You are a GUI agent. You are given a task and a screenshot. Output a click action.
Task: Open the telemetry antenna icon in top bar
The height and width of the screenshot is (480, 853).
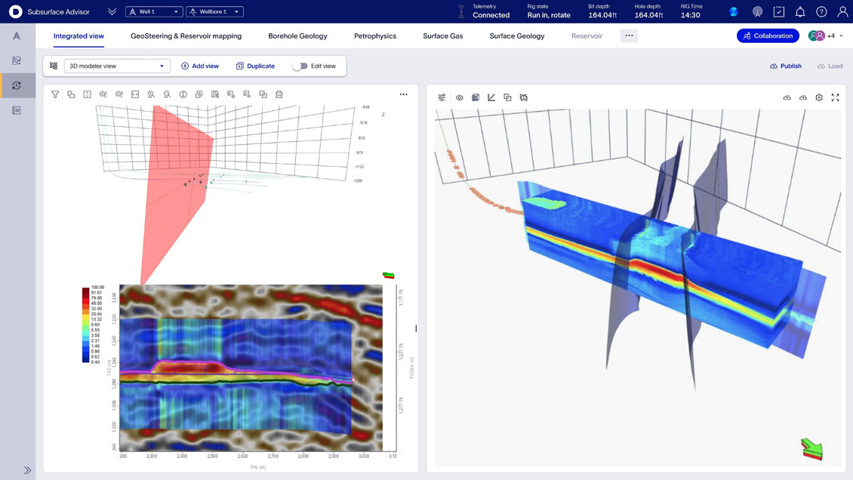[x=758, y=11]
